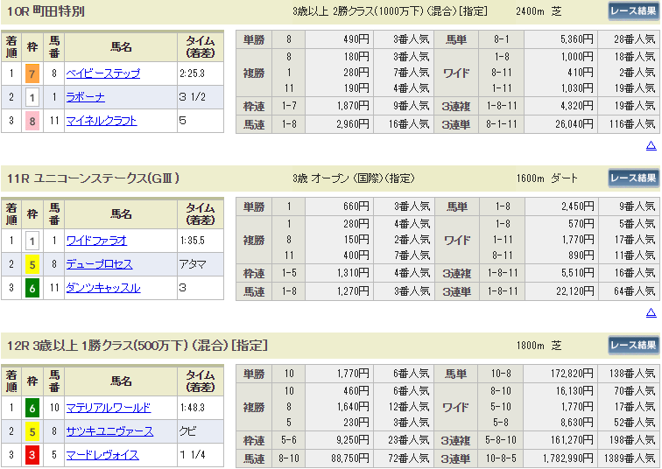Click the 単勝 payout 660円

tap(356, 206)
